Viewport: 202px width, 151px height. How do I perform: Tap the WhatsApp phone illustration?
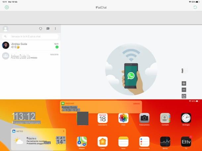(x=131, y=69)
